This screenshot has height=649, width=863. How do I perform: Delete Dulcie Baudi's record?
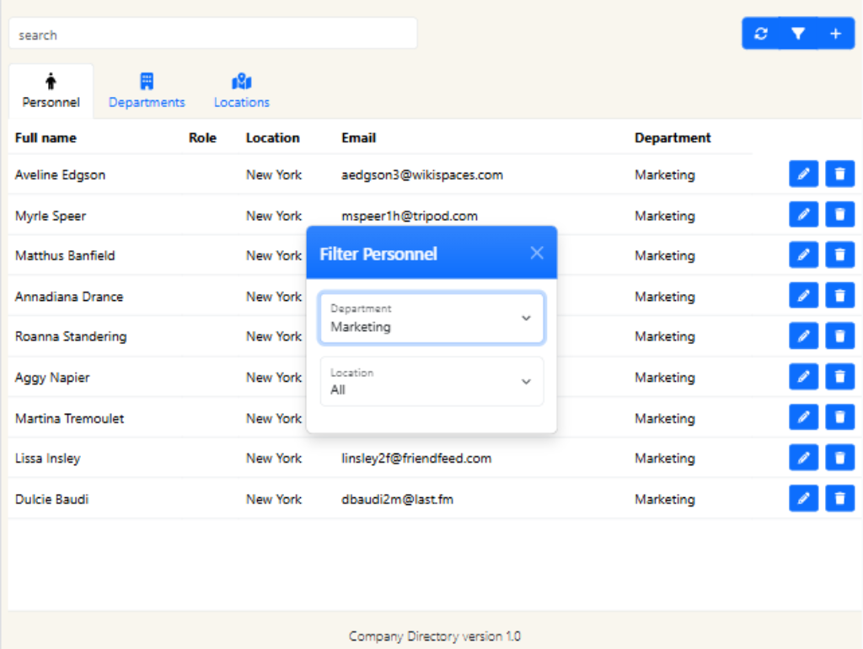tap(839, 498)
